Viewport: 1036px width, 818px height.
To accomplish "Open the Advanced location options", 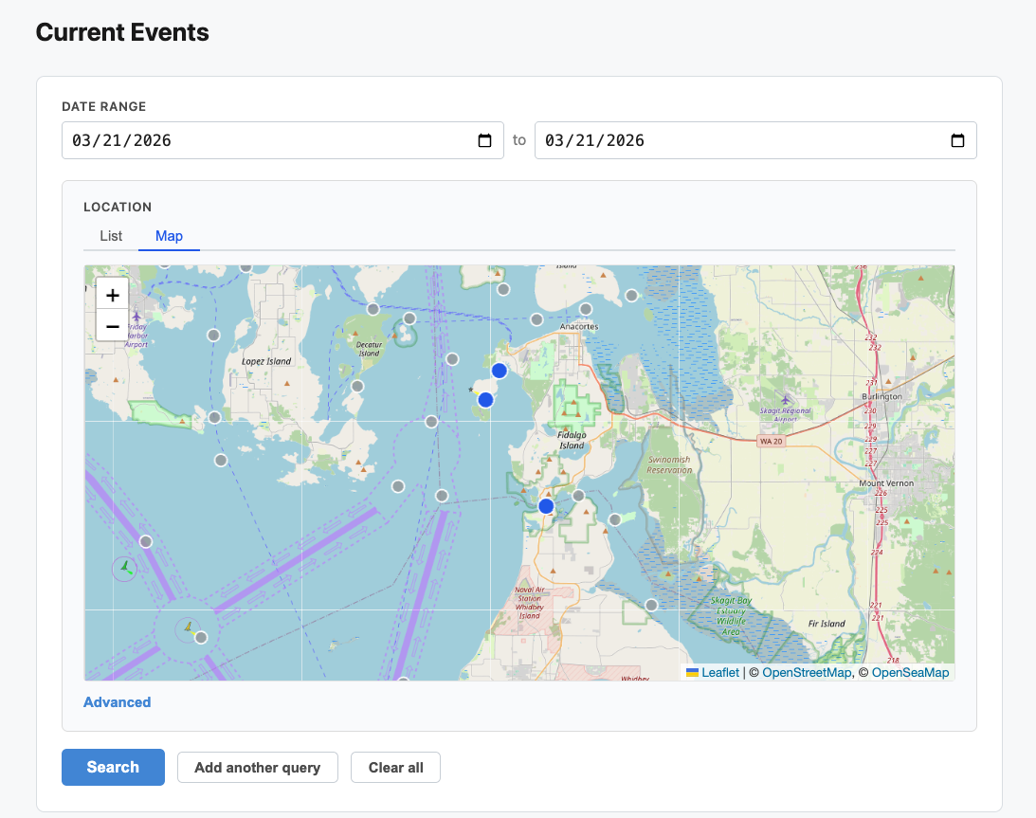I will tap(117, 701).
